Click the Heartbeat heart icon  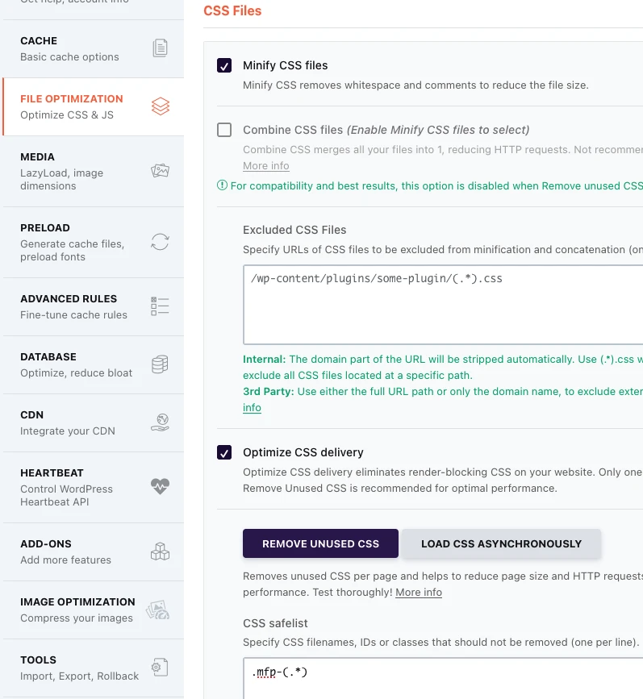(160, 487)
